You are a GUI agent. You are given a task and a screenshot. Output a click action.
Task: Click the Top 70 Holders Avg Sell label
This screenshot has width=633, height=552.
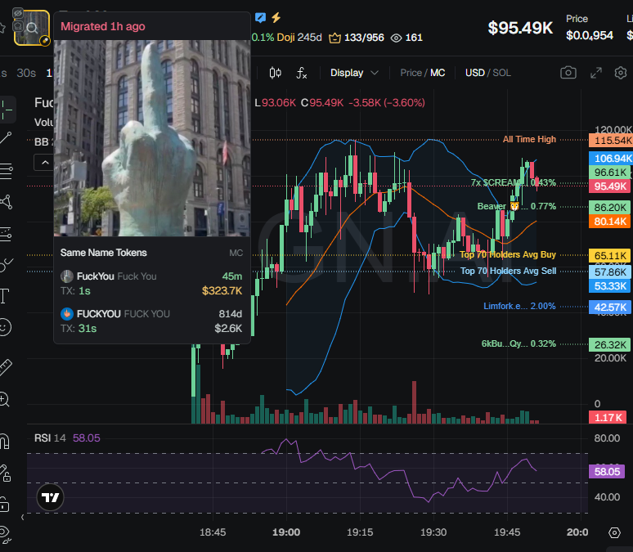[508, 271]
